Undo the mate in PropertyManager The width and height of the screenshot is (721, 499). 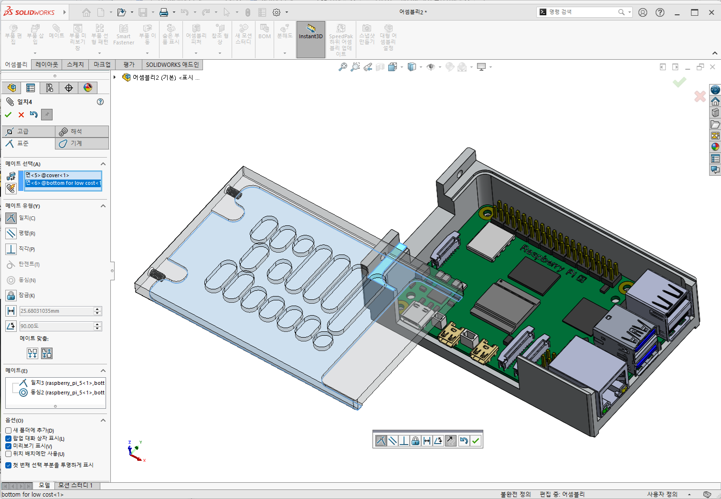pyautogui.click(x=34, y=115)
